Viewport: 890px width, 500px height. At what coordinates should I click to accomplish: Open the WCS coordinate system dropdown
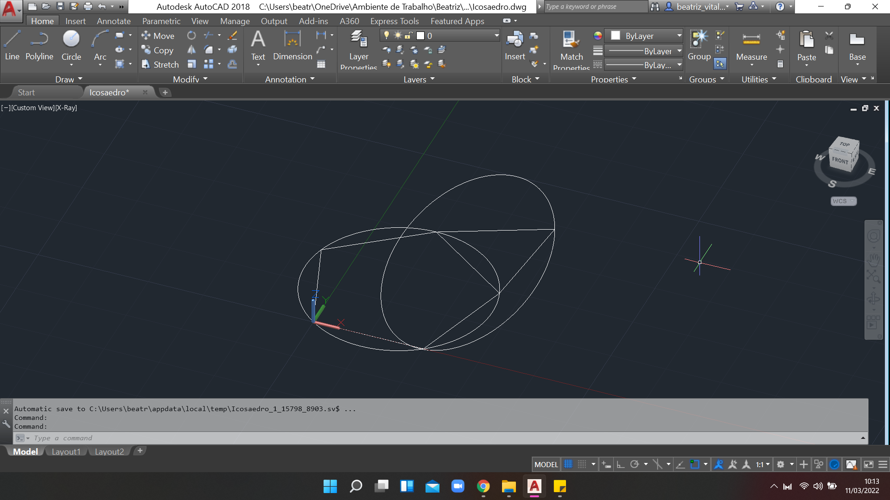(843, 201)
